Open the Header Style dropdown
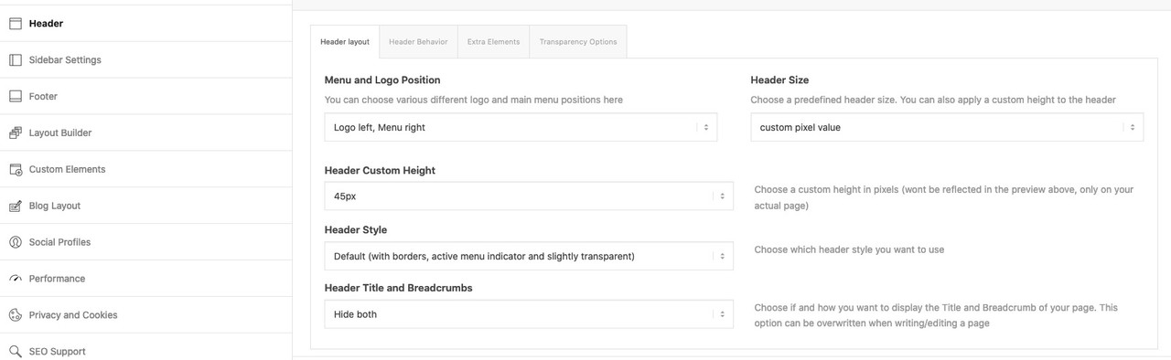Screen dimensions: 1171x360 point(529,256)
